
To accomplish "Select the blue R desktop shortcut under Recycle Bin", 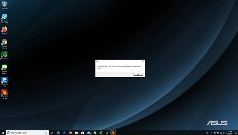I will 4,19.
